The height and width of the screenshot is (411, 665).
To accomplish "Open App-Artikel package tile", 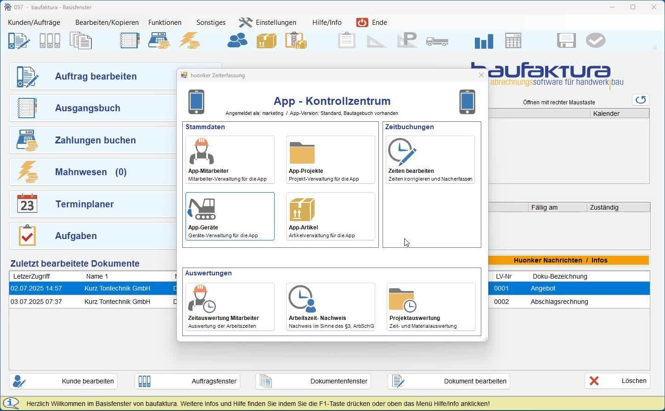I will [x=330, y=216].
